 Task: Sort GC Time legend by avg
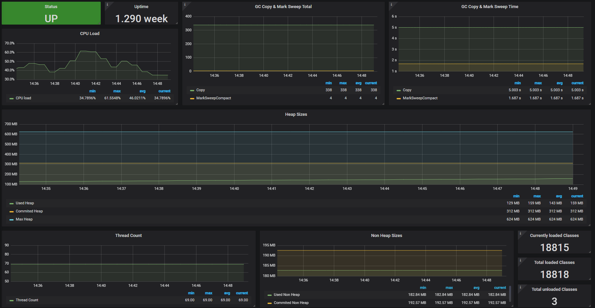(560, 83)
